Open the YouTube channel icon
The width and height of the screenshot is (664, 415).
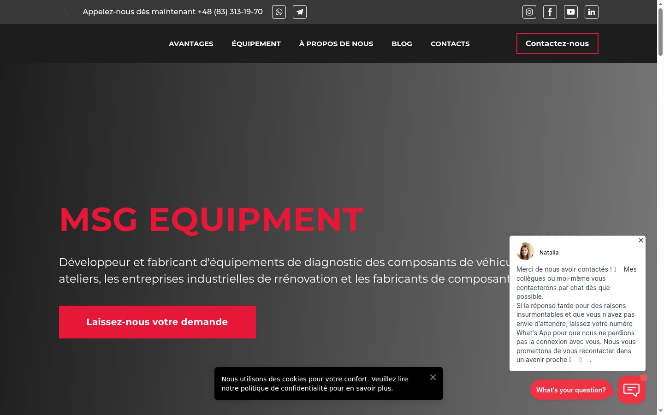click(571, 12)
